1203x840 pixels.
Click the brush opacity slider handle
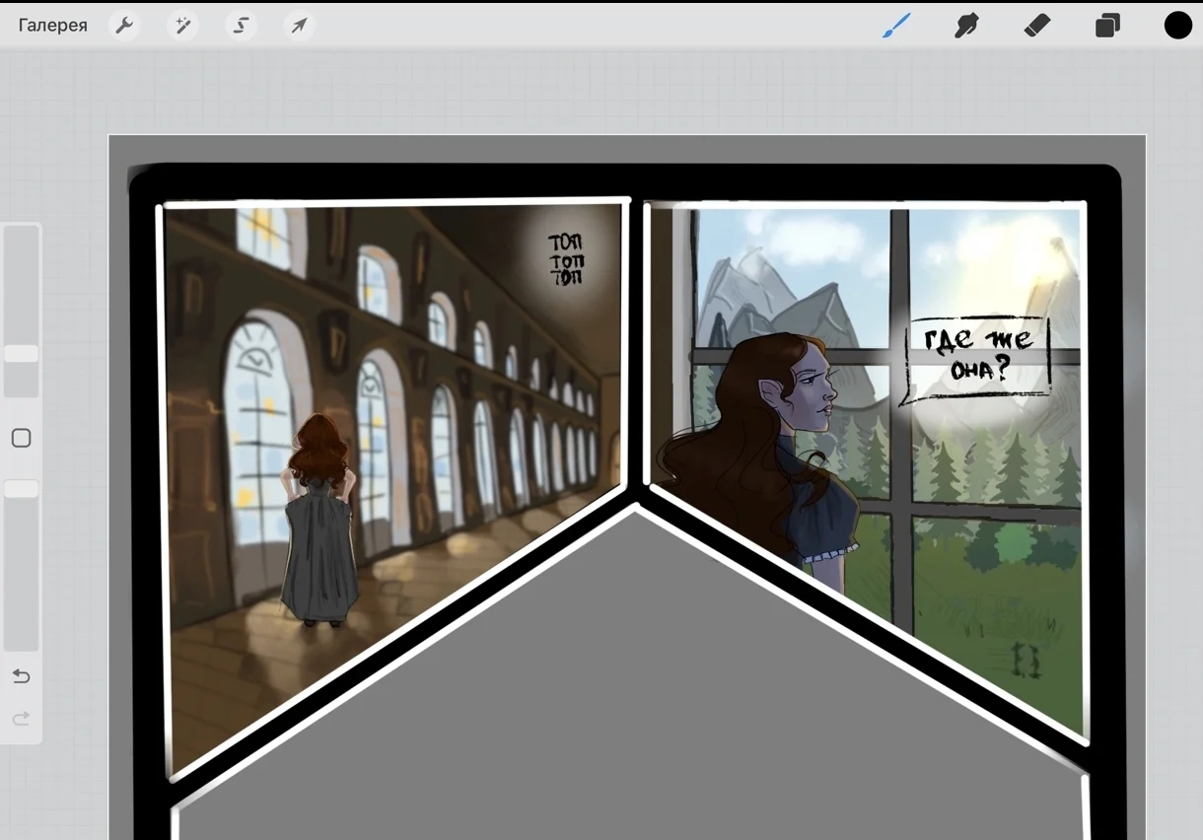(21, 489)
